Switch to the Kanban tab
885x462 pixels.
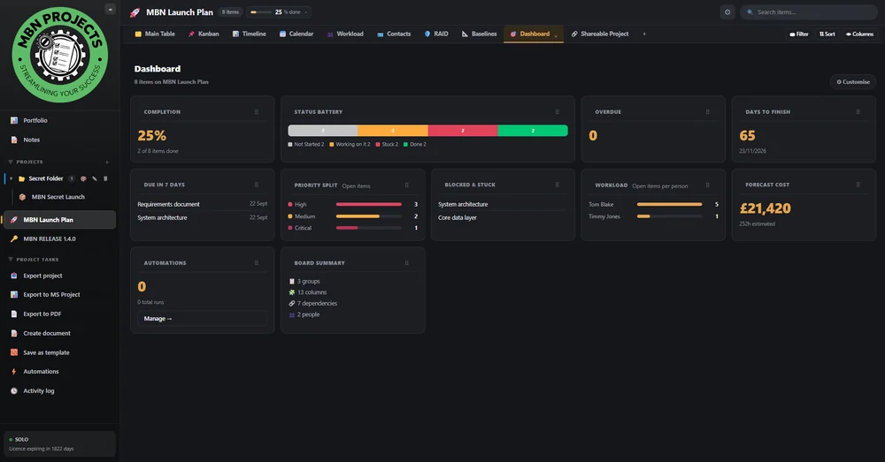(x=204, y=34)
